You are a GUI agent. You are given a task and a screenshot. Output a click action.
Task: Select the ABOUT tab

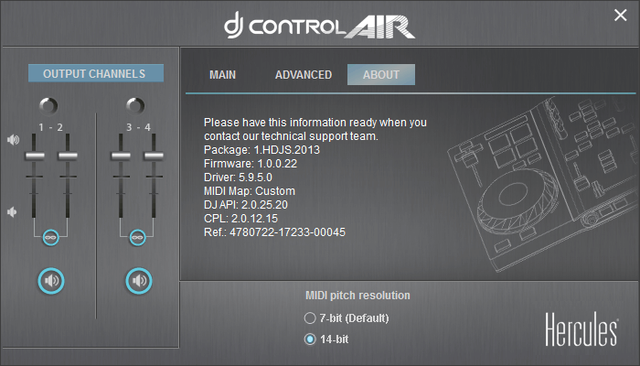click(x=381, y=74)
